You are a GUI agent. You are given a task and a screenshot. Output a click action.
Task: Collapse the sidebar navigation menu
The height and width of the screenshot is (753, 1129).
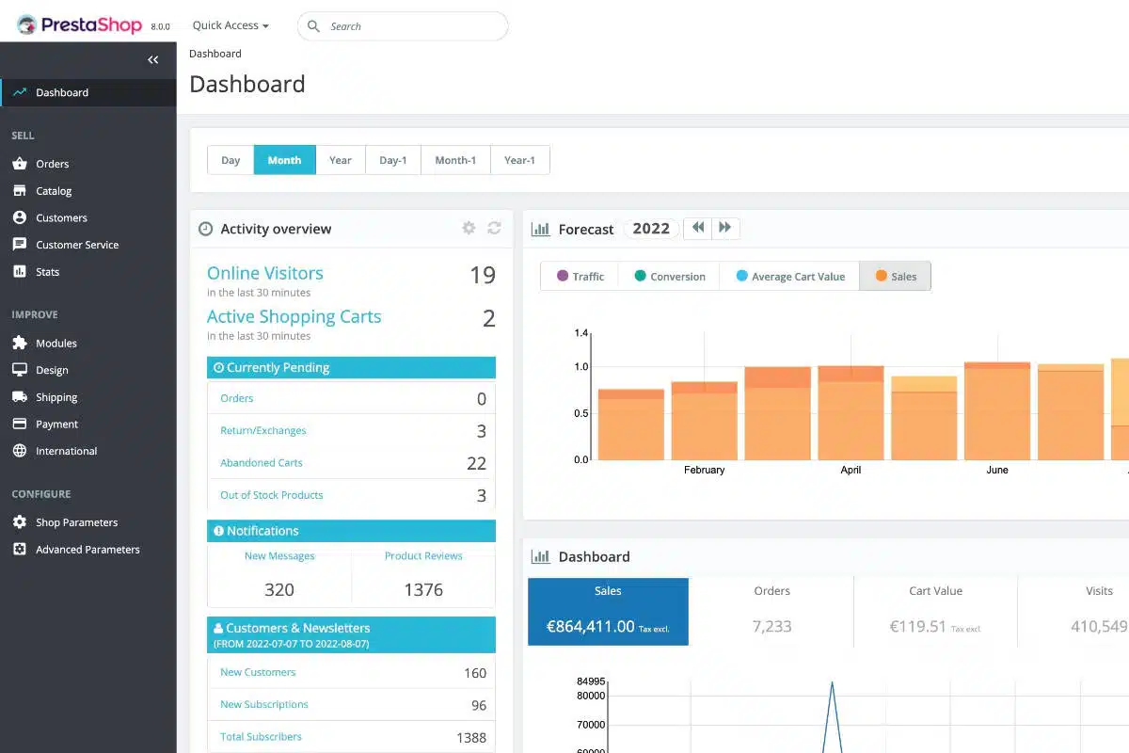coord(153,60)
